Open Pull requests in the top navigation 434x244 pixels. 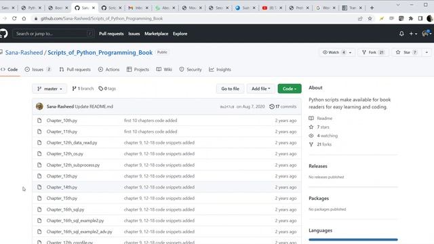[111, 33]
